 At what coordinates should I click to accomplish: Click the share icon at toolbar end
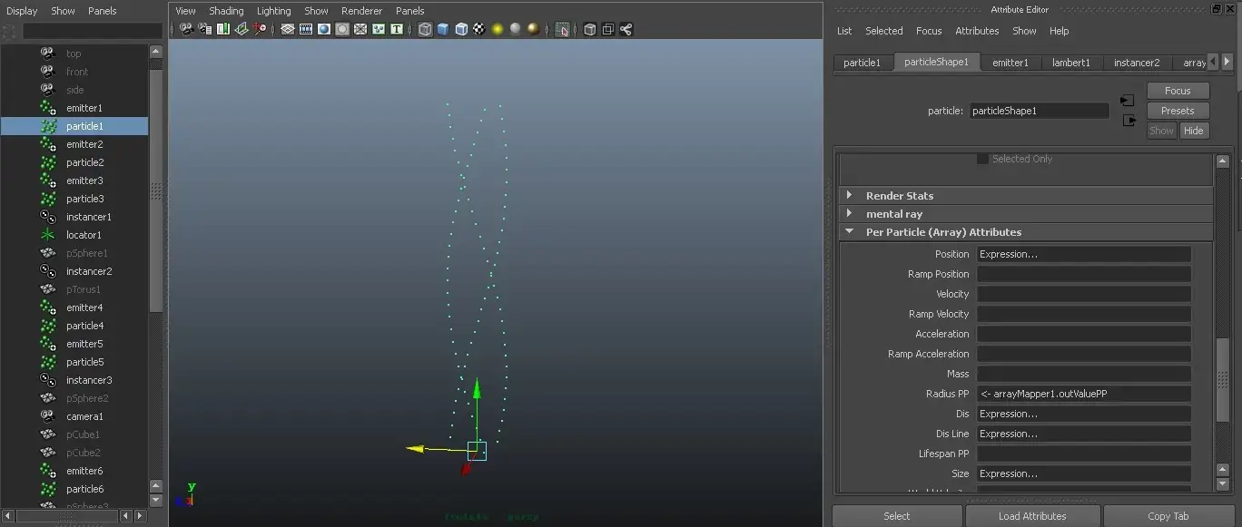[626, 29]
